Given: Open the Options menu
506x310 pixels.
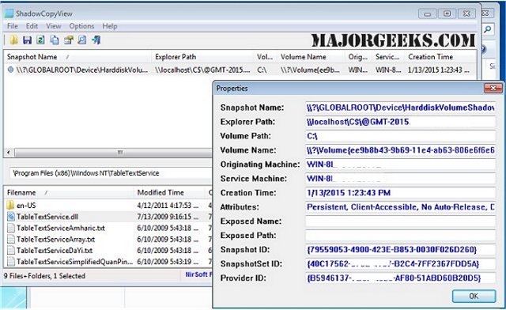Looking at the screenshot, I should coord(81,26).
